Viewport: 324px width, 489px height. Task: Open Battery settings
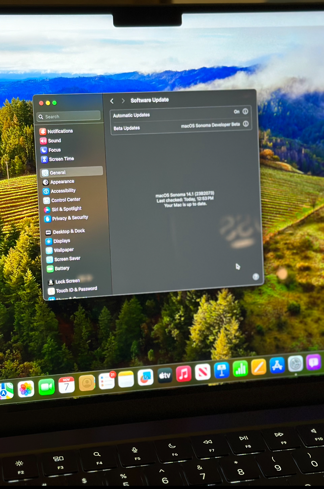[x=58, y=268]
